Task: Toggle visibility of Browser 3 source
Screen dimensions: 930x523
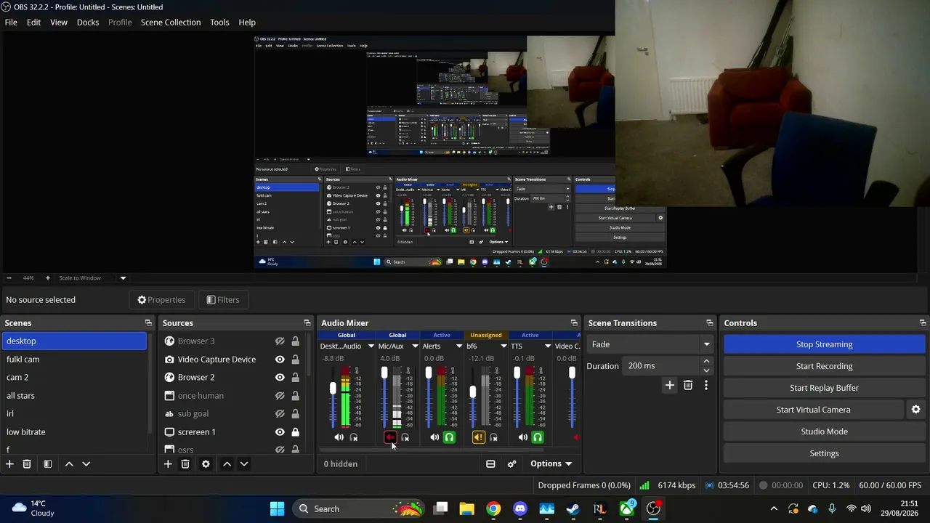Action: 280,341
